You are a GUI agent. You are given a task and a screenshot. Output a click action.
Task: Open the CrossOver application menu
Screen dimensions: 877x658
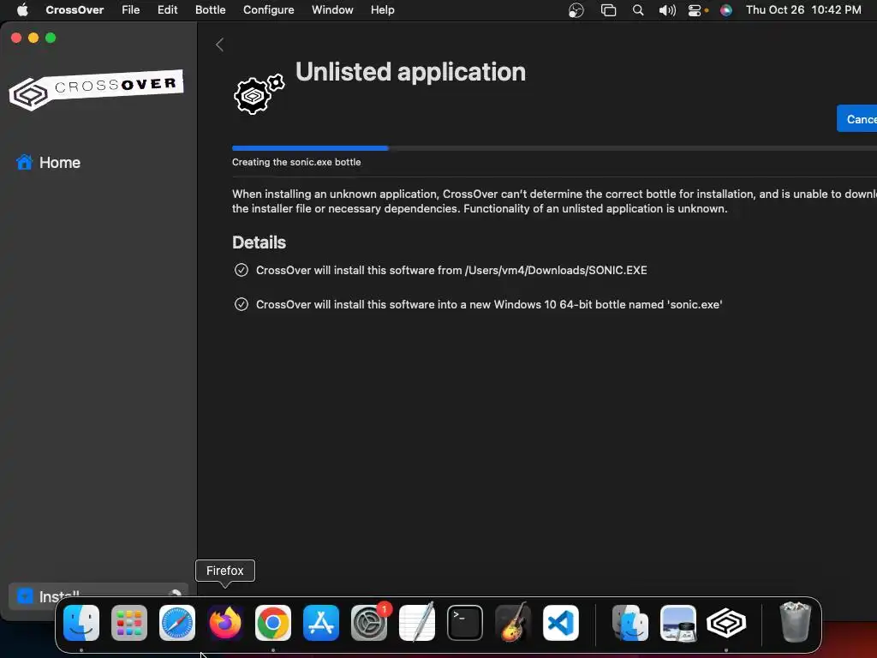[x=75, y=10]
